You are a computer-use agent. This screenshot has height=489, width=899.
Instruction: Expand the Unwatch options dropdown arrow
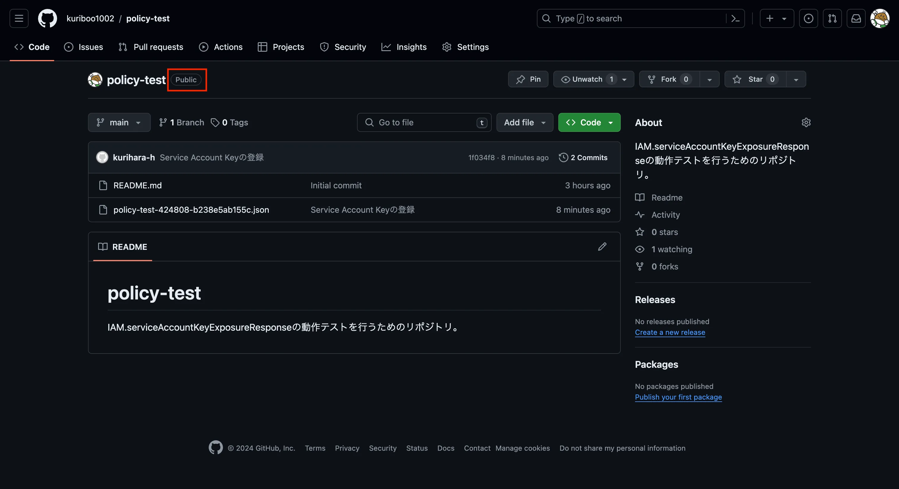[624, 79]
